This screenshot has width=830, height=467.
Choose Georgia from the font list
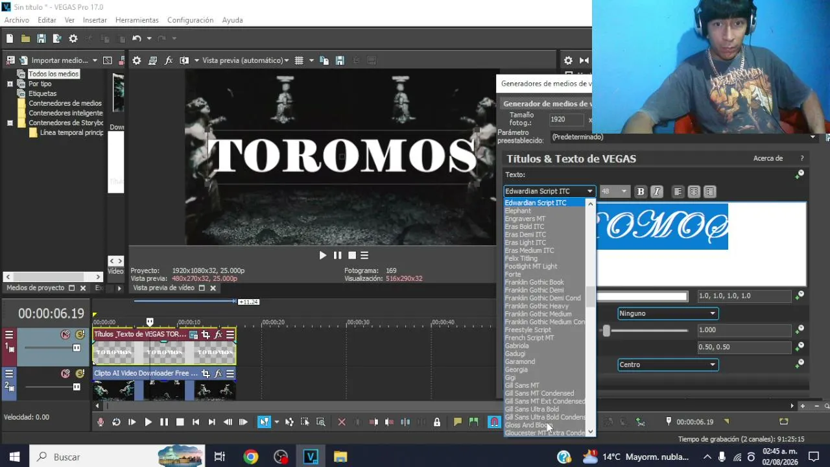(516, 370)
